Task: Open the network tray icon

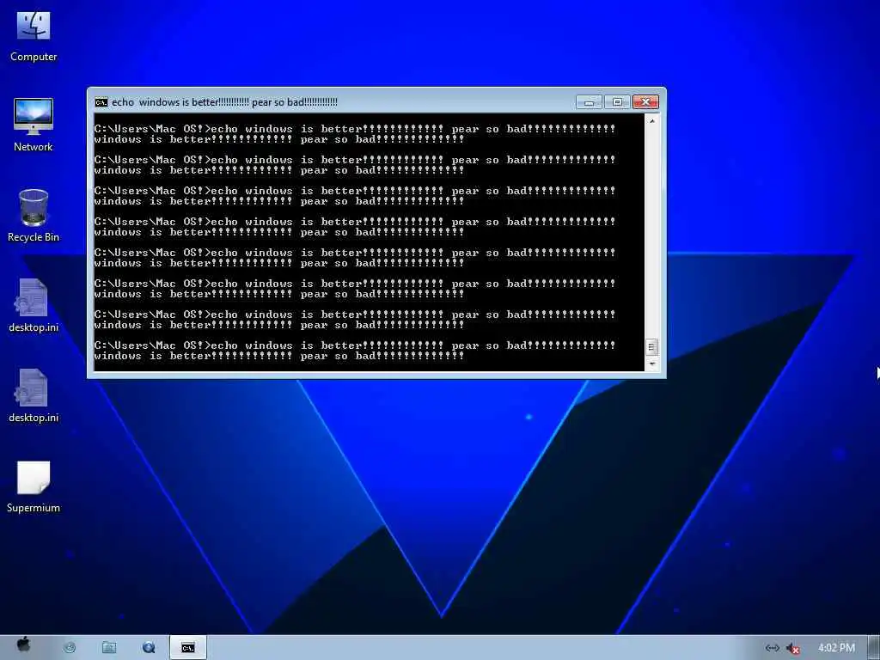Action: tap(773, 648)
